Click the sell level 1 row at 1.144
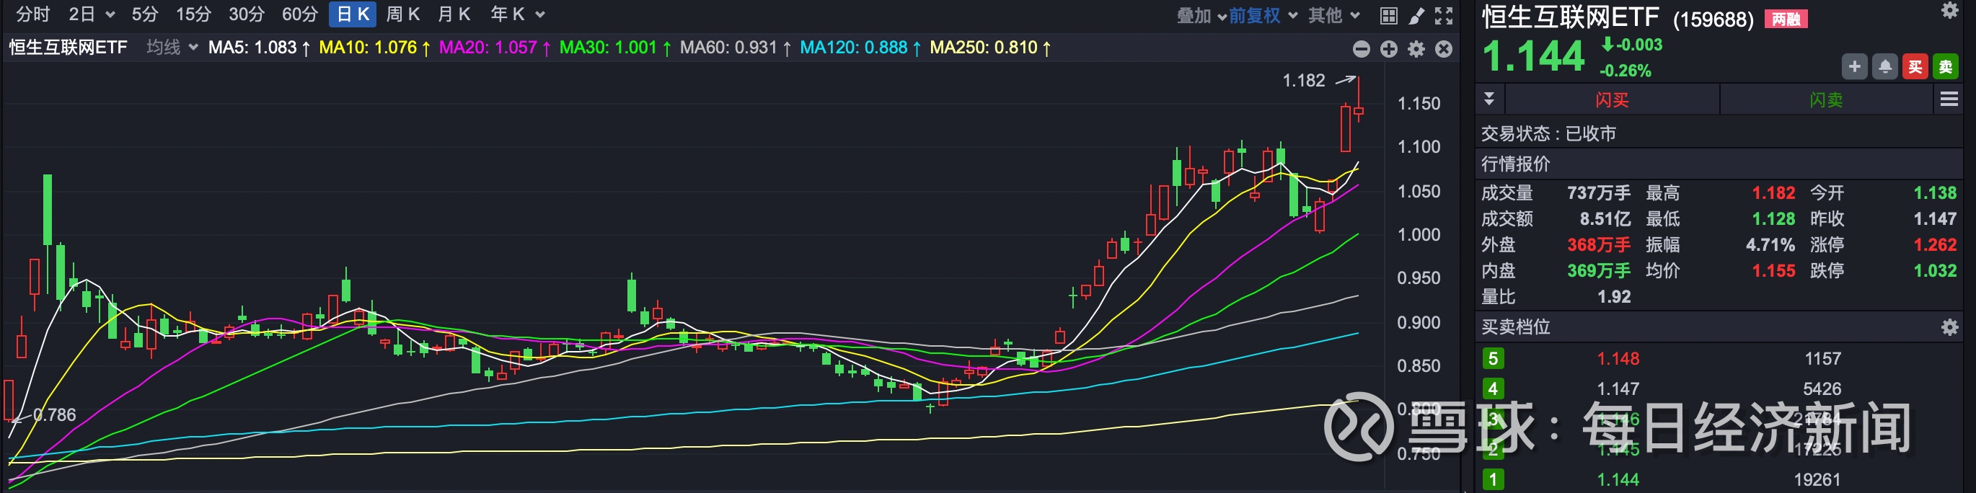Image resolution: width=1976 pixels, height=493 pixels. click(x=1719, y=480)
